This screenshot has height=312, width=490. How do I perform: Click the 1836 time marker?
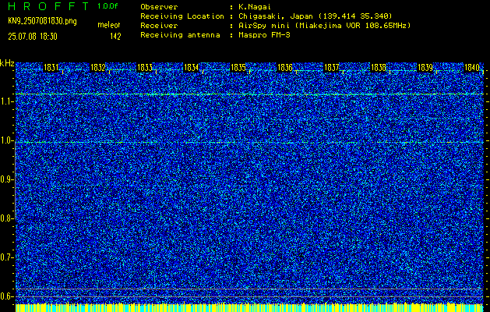tap(285, 67)
